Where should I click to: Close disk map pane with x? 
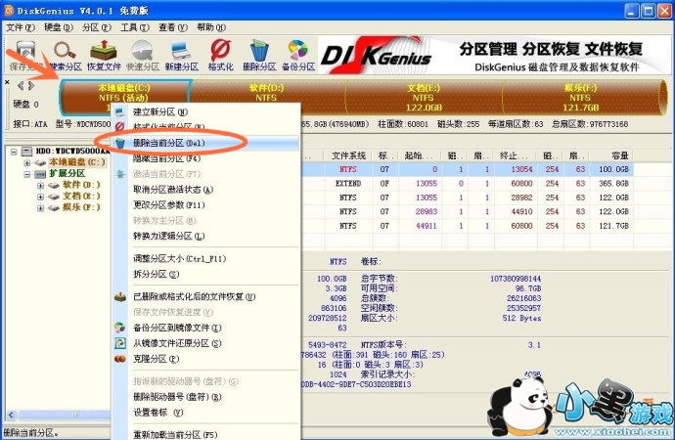(x=7, y=82)
